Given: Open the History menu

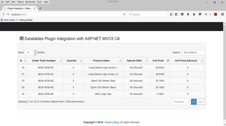Looking at the screenshot, I should [x=21, y=2].
